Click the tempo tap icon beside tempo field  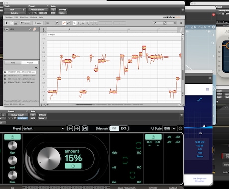coord(57,23)
